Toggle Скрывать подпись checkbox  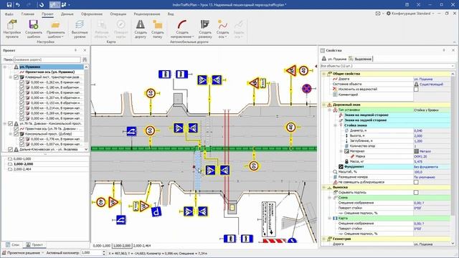[x=416, y=193]
